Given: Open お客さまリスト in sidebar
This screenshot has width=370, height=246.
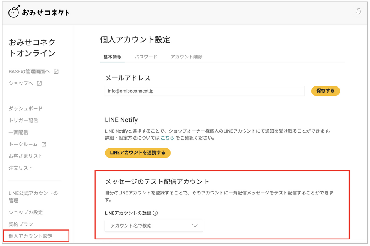Looking at the screenshot, I should point(25,156).
